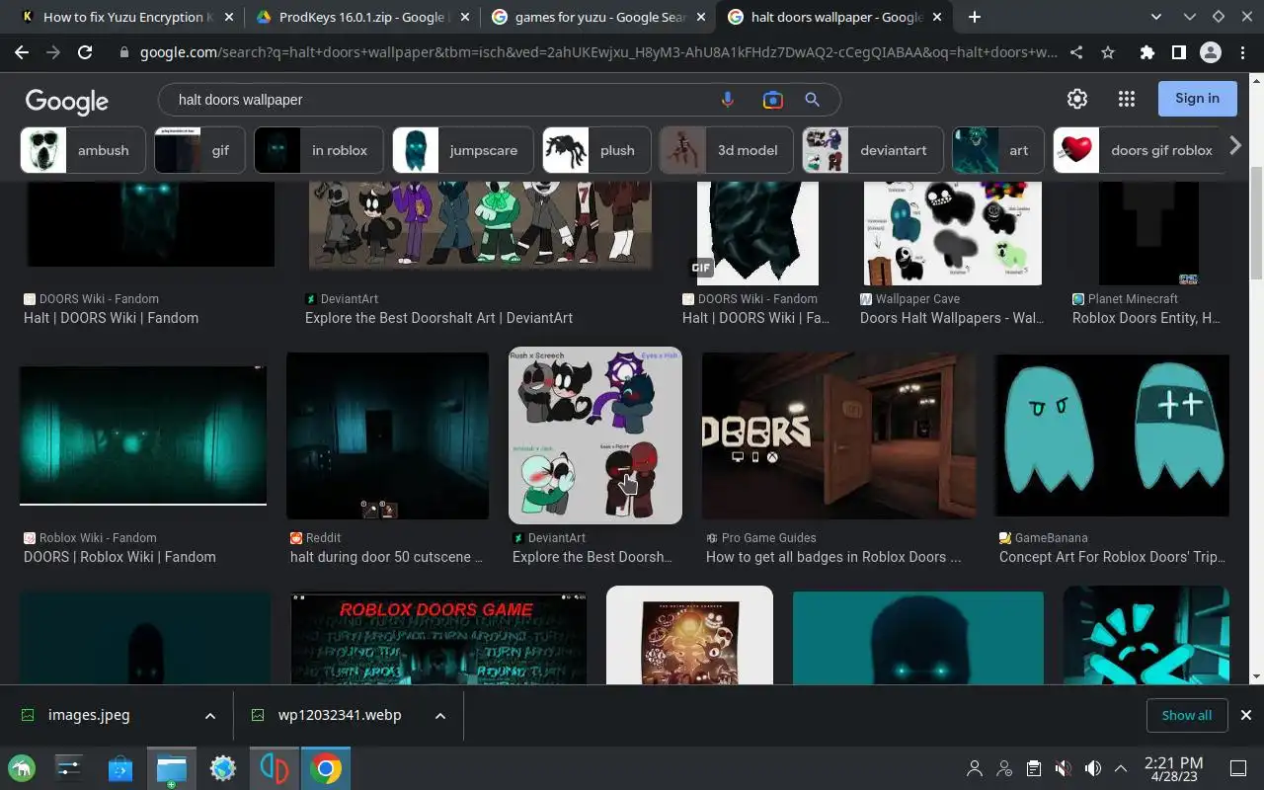This screenshot has height=790, width=1264.
Task: Open a new browser tab
Action: 975,17
